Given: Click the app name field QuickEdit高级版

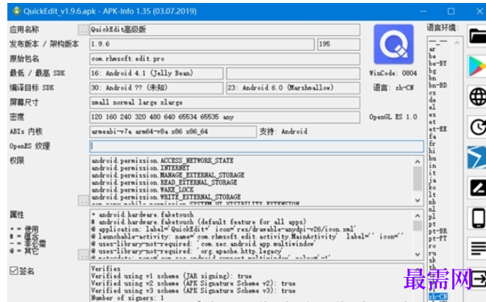Looking at the screenshot, I should tap(225, 29).
